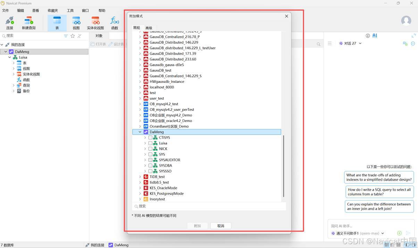Open the 视图 (View) toolbar icon

(76, 23)
